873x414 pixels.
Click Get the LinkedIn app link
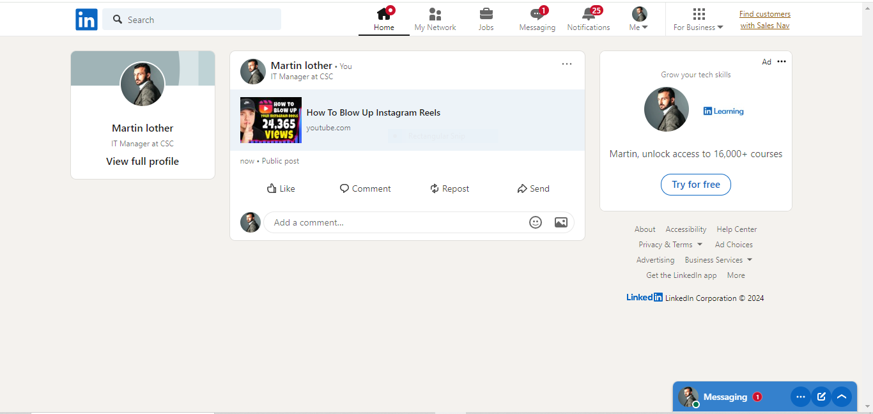pos(681,275)
